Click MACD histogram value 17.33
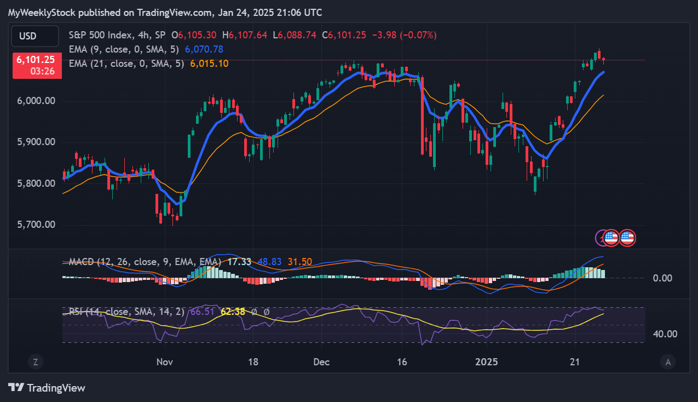The height and width of the screenshot is (402, 698). coord(240,262)
